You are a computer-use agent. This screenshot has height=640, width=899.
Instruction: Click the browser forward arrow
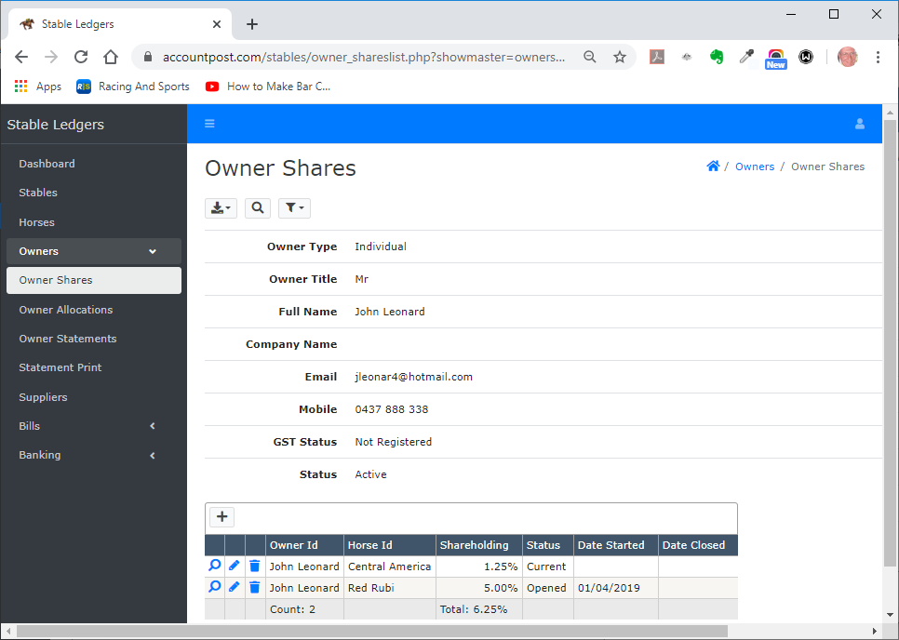[x=51, y=57]
